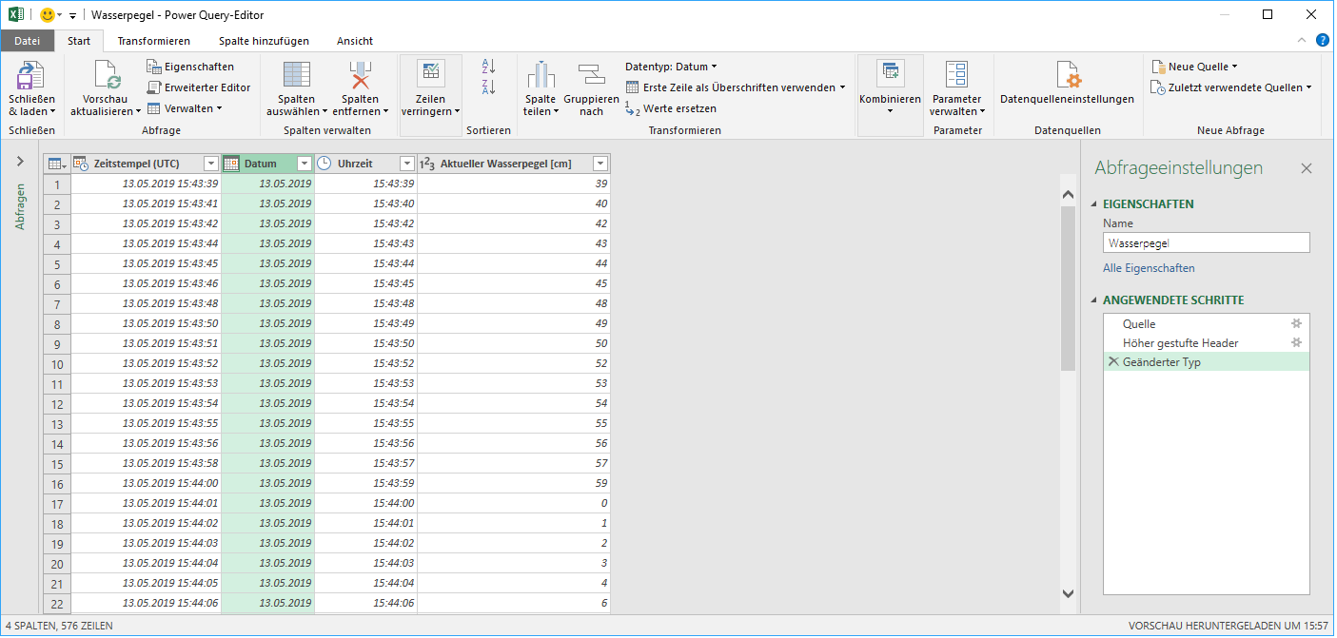
Task: Click the Alle Eigenschaften link
Action: click(x=1149, y=268)
